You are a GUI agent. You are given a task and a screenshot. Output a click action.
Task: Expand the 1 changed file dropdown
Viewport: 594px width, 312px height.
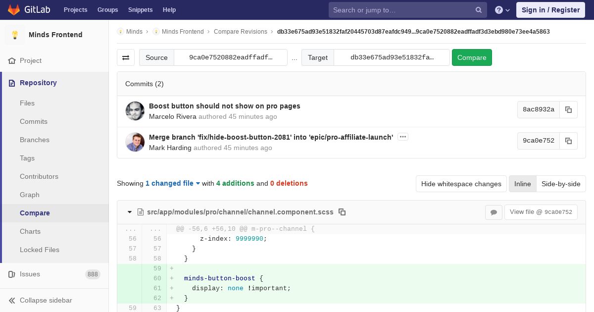(x=173, y=183)
